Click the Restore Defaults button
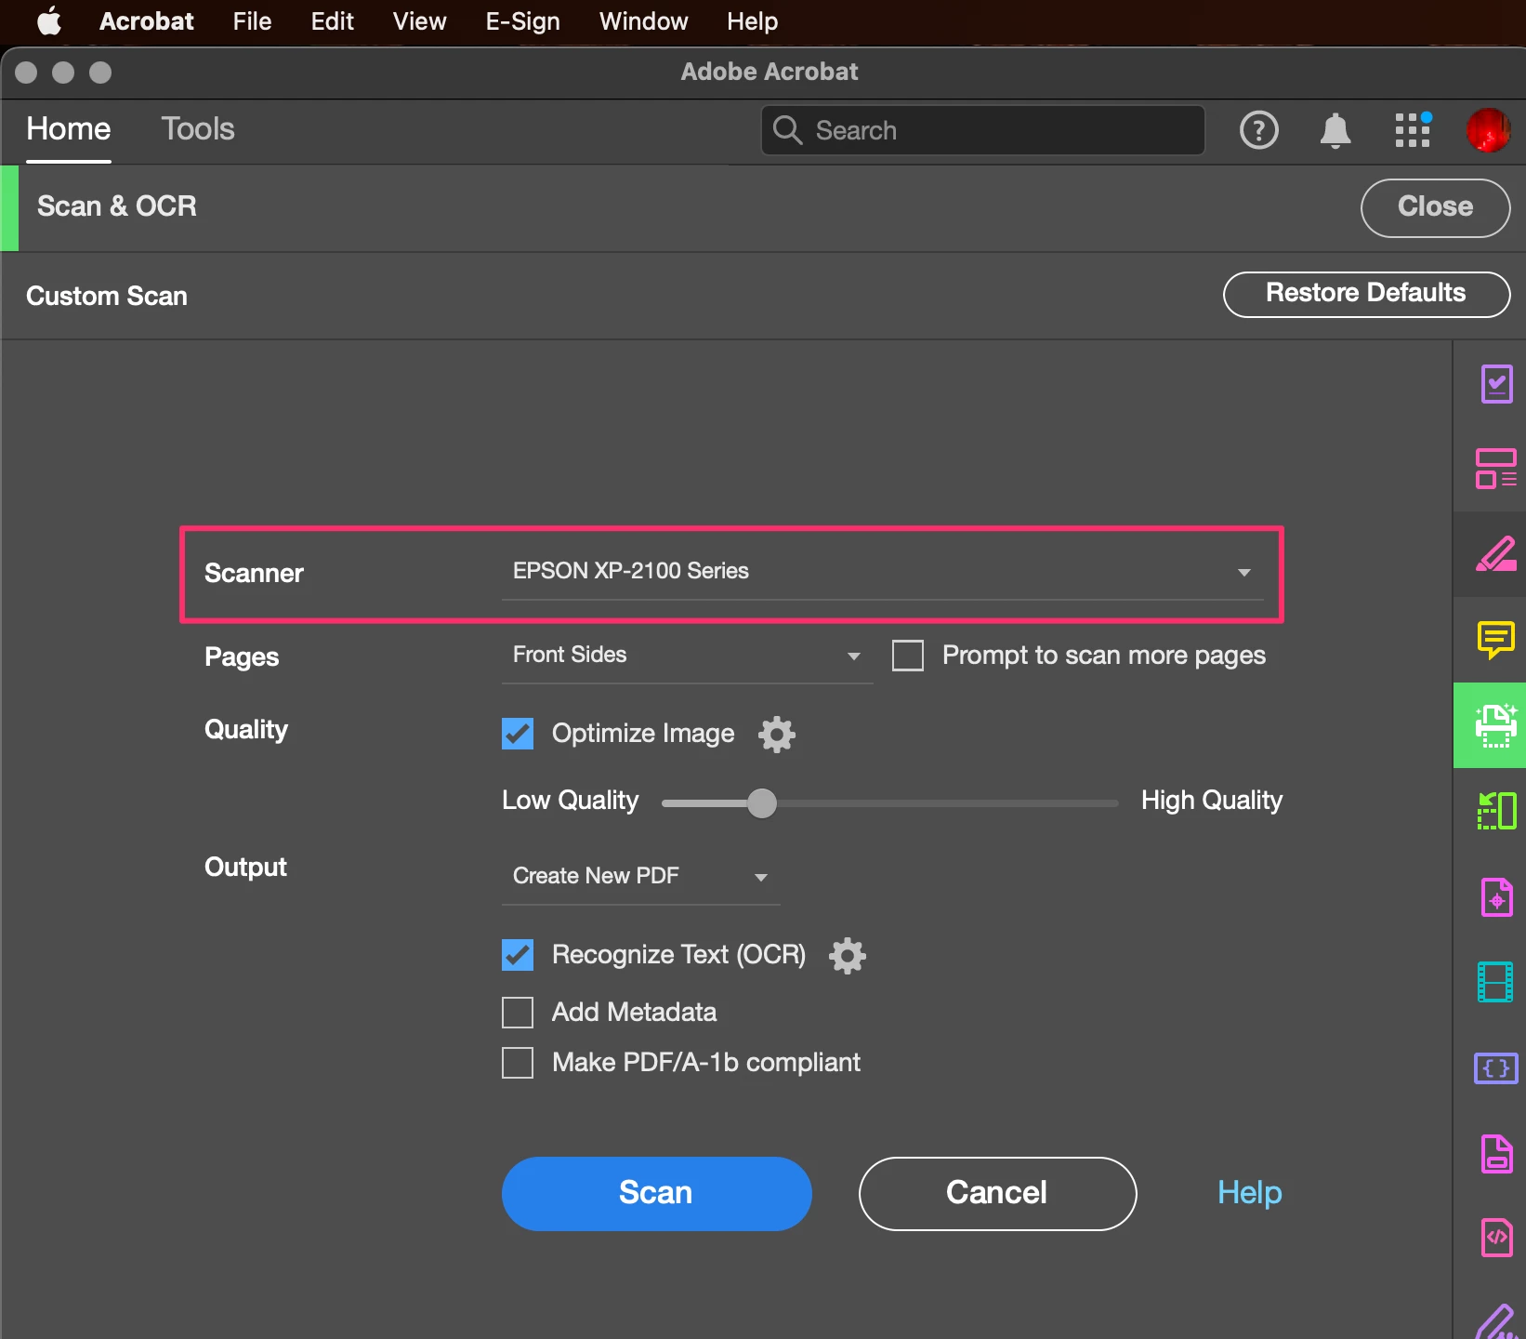Screen dimensions: 1526x1339 coord(1366,294)
